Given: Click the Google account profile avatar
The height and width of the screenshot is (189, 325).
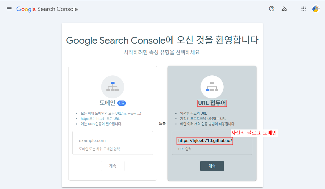Looking at the screenshot, I should (316, 9).
